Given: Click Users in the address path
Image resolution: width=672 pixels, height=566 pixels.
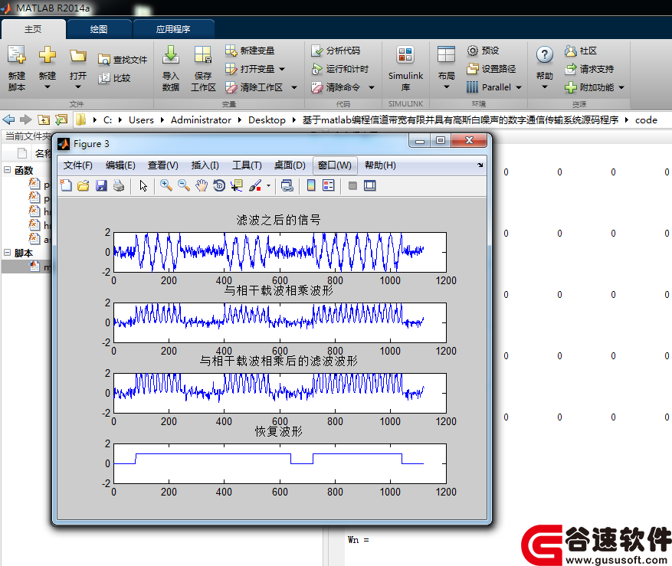Looking at the screenshot, I should tap(141, 120).
